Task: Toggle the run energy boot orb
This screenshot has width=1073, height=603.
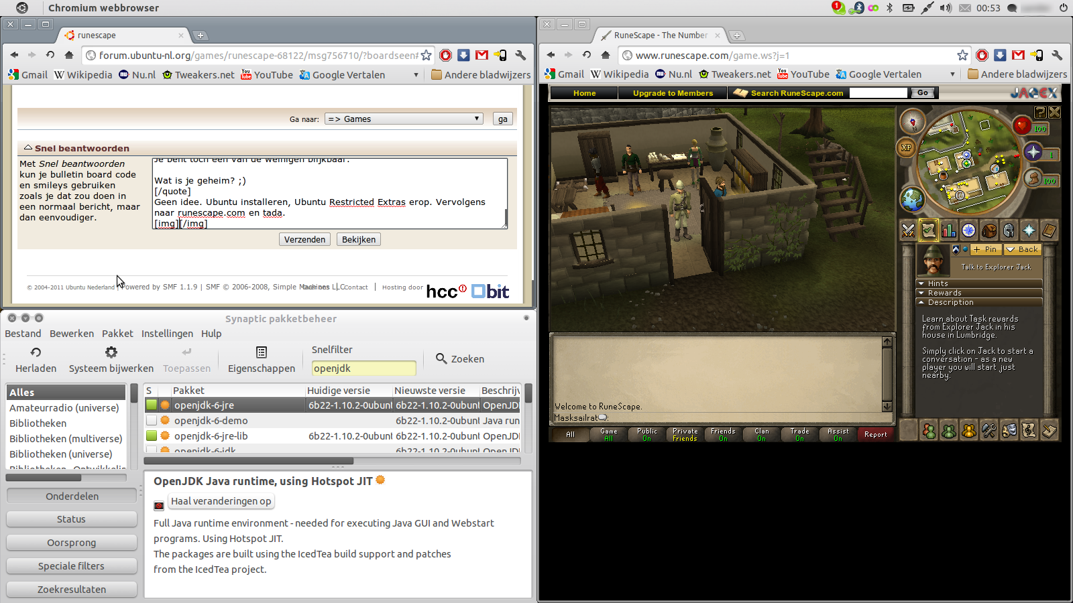Action: point(1033,178)
